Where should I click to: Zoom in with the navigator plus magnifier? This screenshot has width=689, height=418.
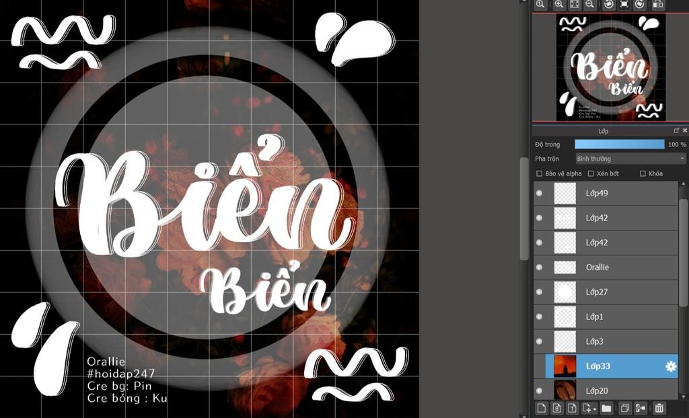[x=559, y=5]
